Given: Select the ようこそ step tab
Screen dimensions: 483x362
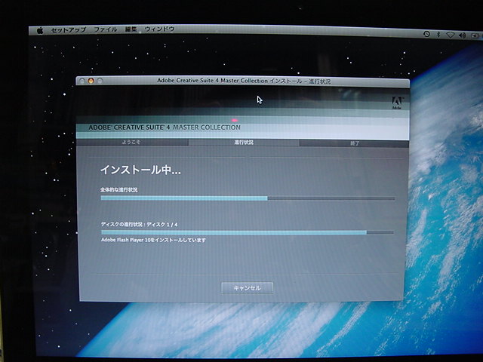Looking at the screenshot, I should pos(132,142).
